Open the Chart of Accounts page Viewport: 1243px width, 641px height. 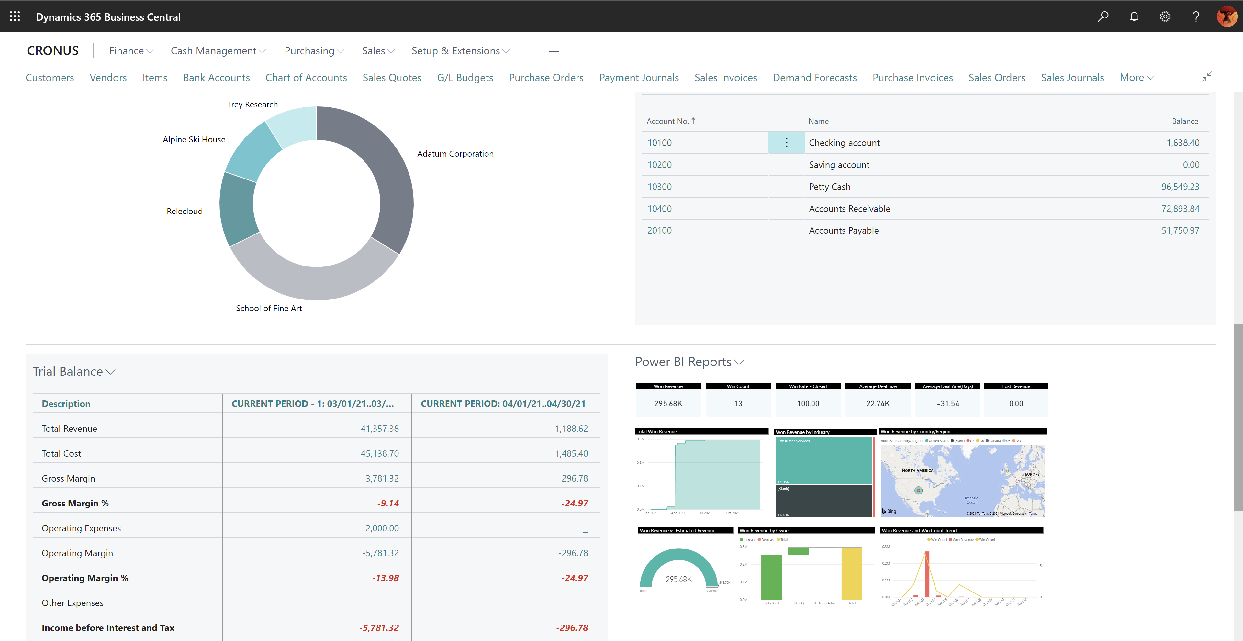pyautogui.click(x=306, y=78)
